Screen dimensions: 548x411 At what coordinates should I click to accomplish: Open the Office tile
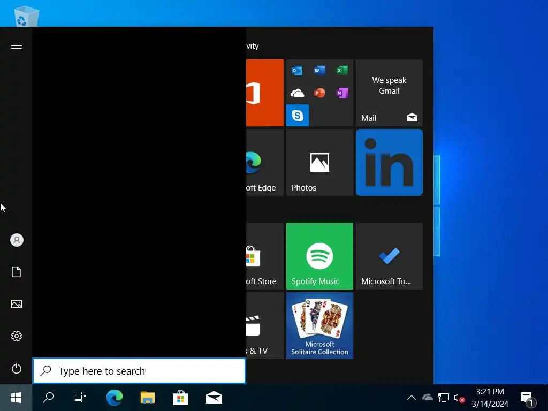pos(264,93)
